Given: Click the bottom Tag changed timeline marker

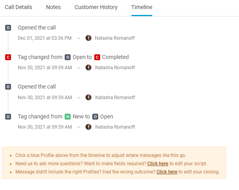Looking at the screenshot, I should click(x=8, y=116).
